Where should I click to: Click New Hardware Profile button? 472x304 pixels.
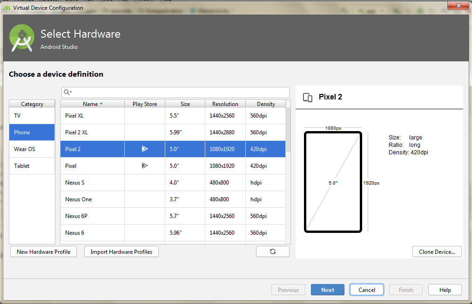pyautogui.click(x=44, y=251)
